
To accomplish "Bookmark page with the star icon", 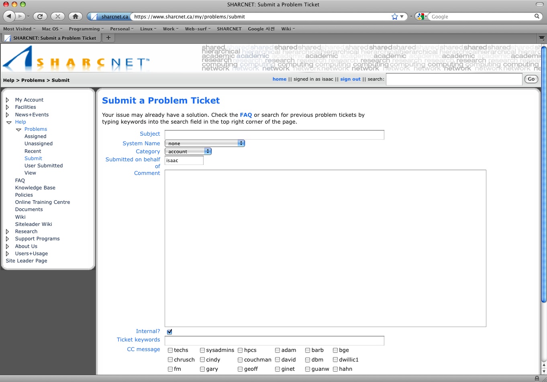I will click(394, 16).
